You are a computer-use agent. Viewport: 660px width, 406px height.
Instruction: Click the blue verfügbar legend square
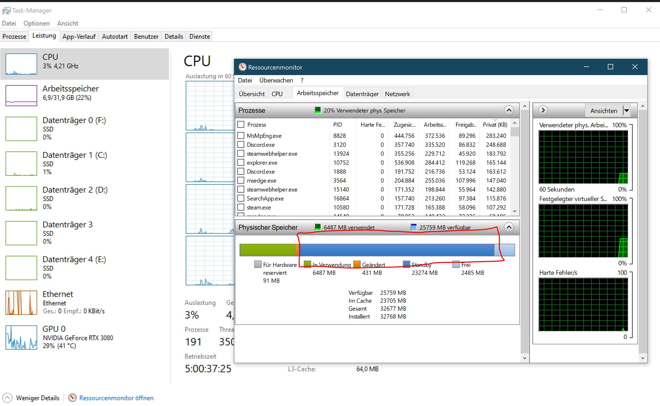pyautogui.click(x=414, y=227)
